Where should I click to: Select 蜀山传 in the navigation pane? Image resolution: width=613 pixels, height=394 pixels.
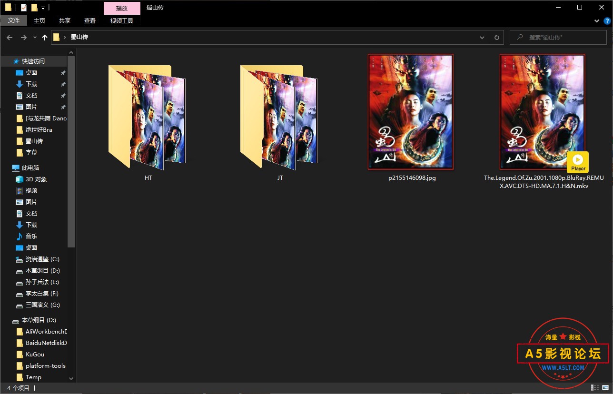tap(34, 141)
